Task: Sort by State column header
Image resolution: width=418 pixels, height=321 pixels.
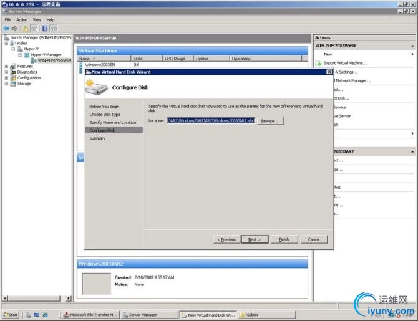Action: click(x=147, y=59)
